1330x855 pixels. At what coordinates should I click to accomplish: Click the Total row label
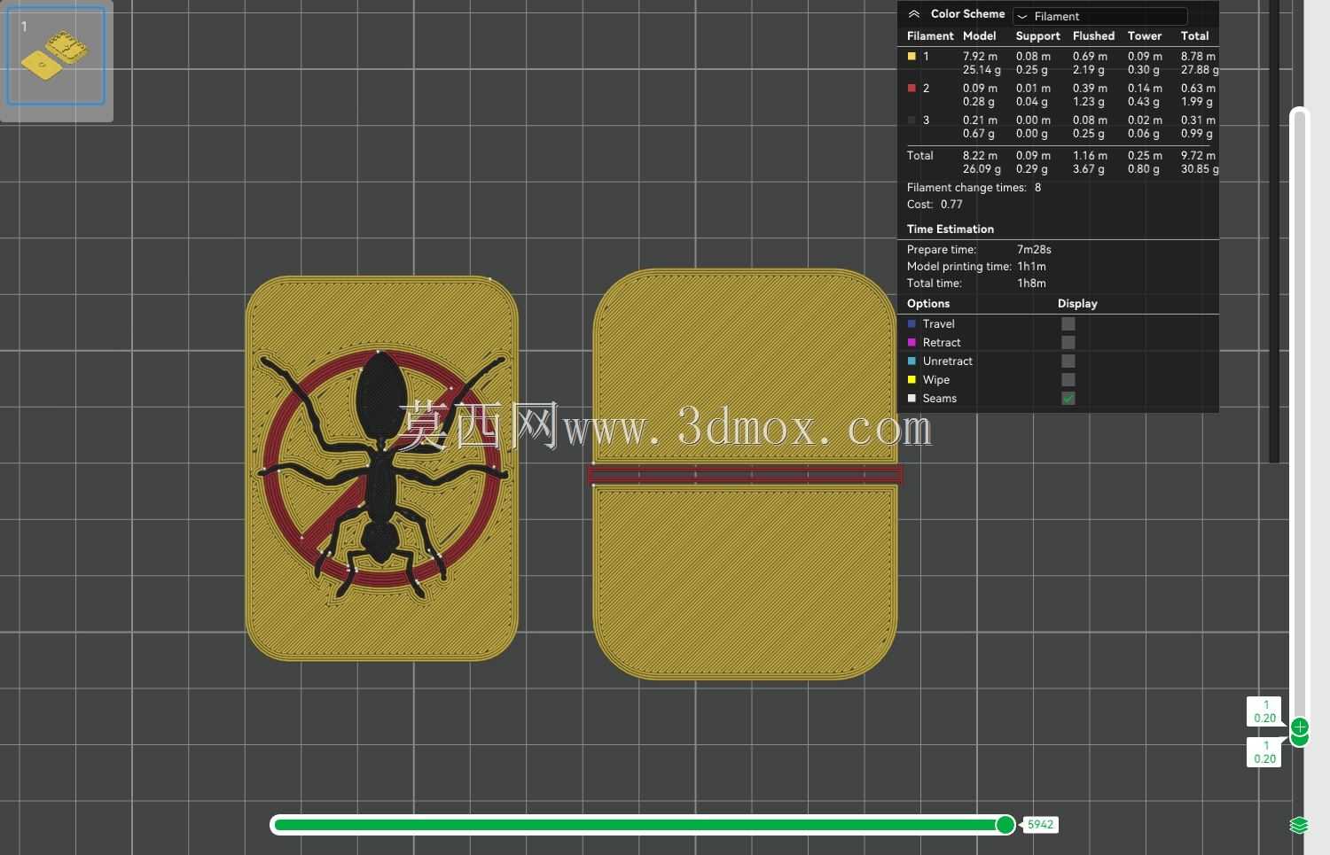(920, 156)
